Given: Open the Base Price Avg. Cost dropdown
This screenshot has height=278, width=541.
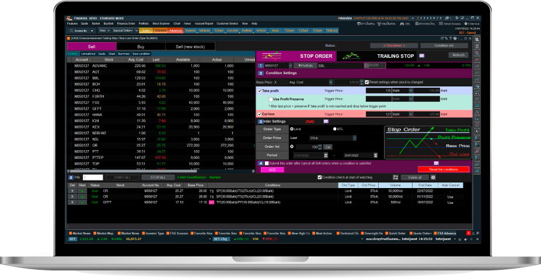Looking at the screenshot, I should 330,82.
